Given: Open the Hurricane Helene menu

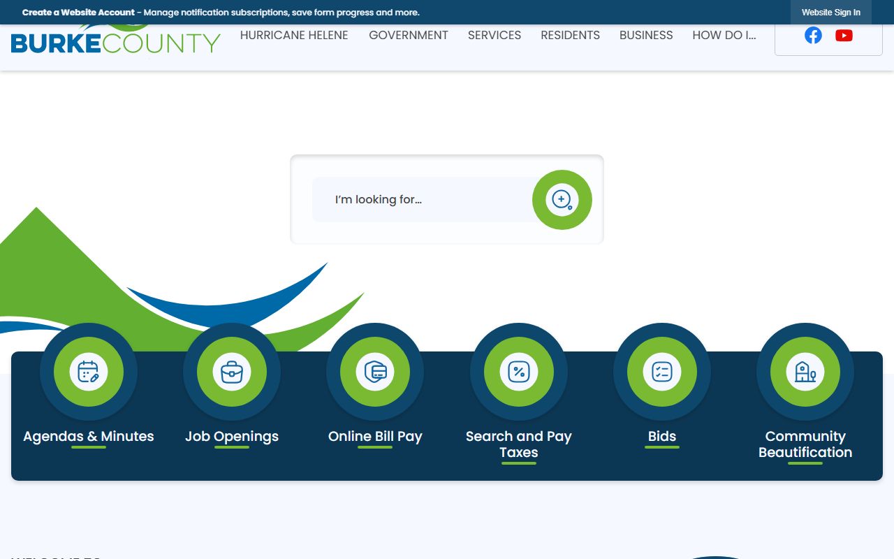Looking at the screenshot, I should pyautogui.click(x=294, y=36).
